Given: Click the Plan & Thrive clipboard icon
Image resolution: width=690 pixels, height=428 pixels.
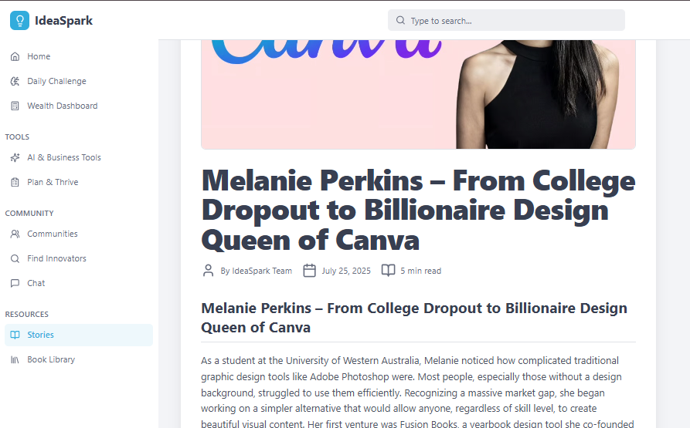Looking at the screenshot, I should point(15,182).
